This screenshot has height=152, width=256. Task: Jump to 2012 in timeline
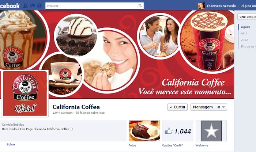click(244, 40)
